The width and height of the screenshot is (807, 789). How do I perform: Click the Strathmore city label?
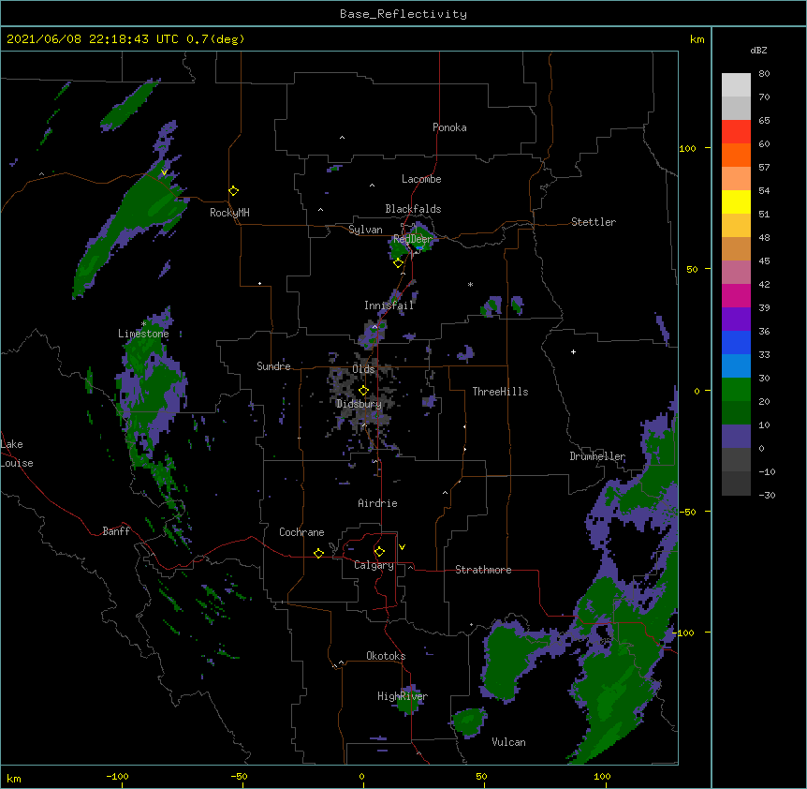click(x=483, y=570)
